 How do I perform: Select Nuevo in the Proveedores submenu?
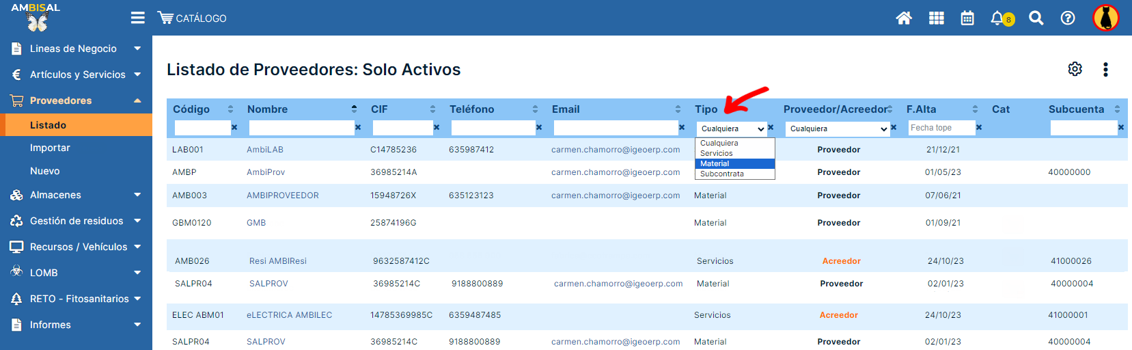point(45,171)
